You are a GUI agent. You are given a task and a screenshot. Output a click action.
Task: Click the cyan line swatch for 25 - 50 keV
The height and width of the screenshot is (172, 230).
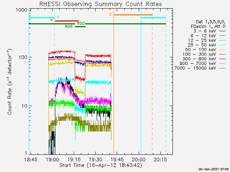pos(222,45)
